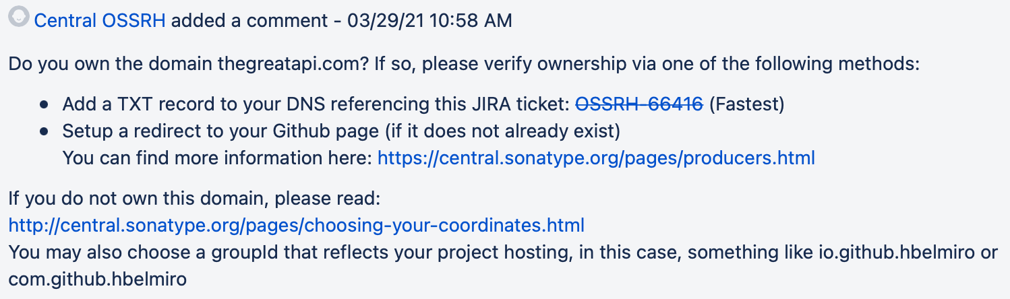Click the Central OSSRH user avatar icon
1010x299 pixels.
point(20,18)
